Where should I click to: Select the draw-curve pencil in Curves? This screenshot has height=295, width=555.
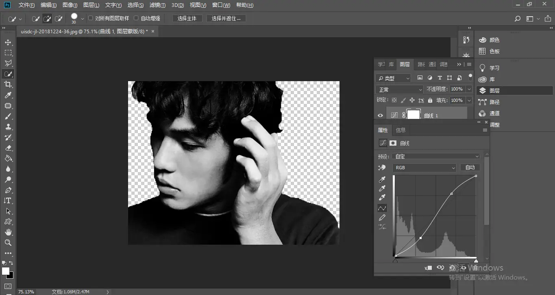382,218
